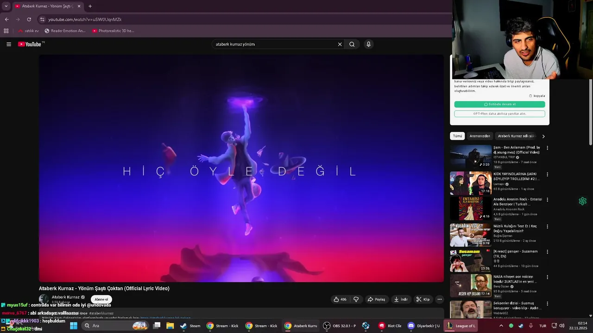This screenshot has height=333, width=593.
Task: Open the şanışer - Susamam reaction thumbnail
Action: (471, 260)
